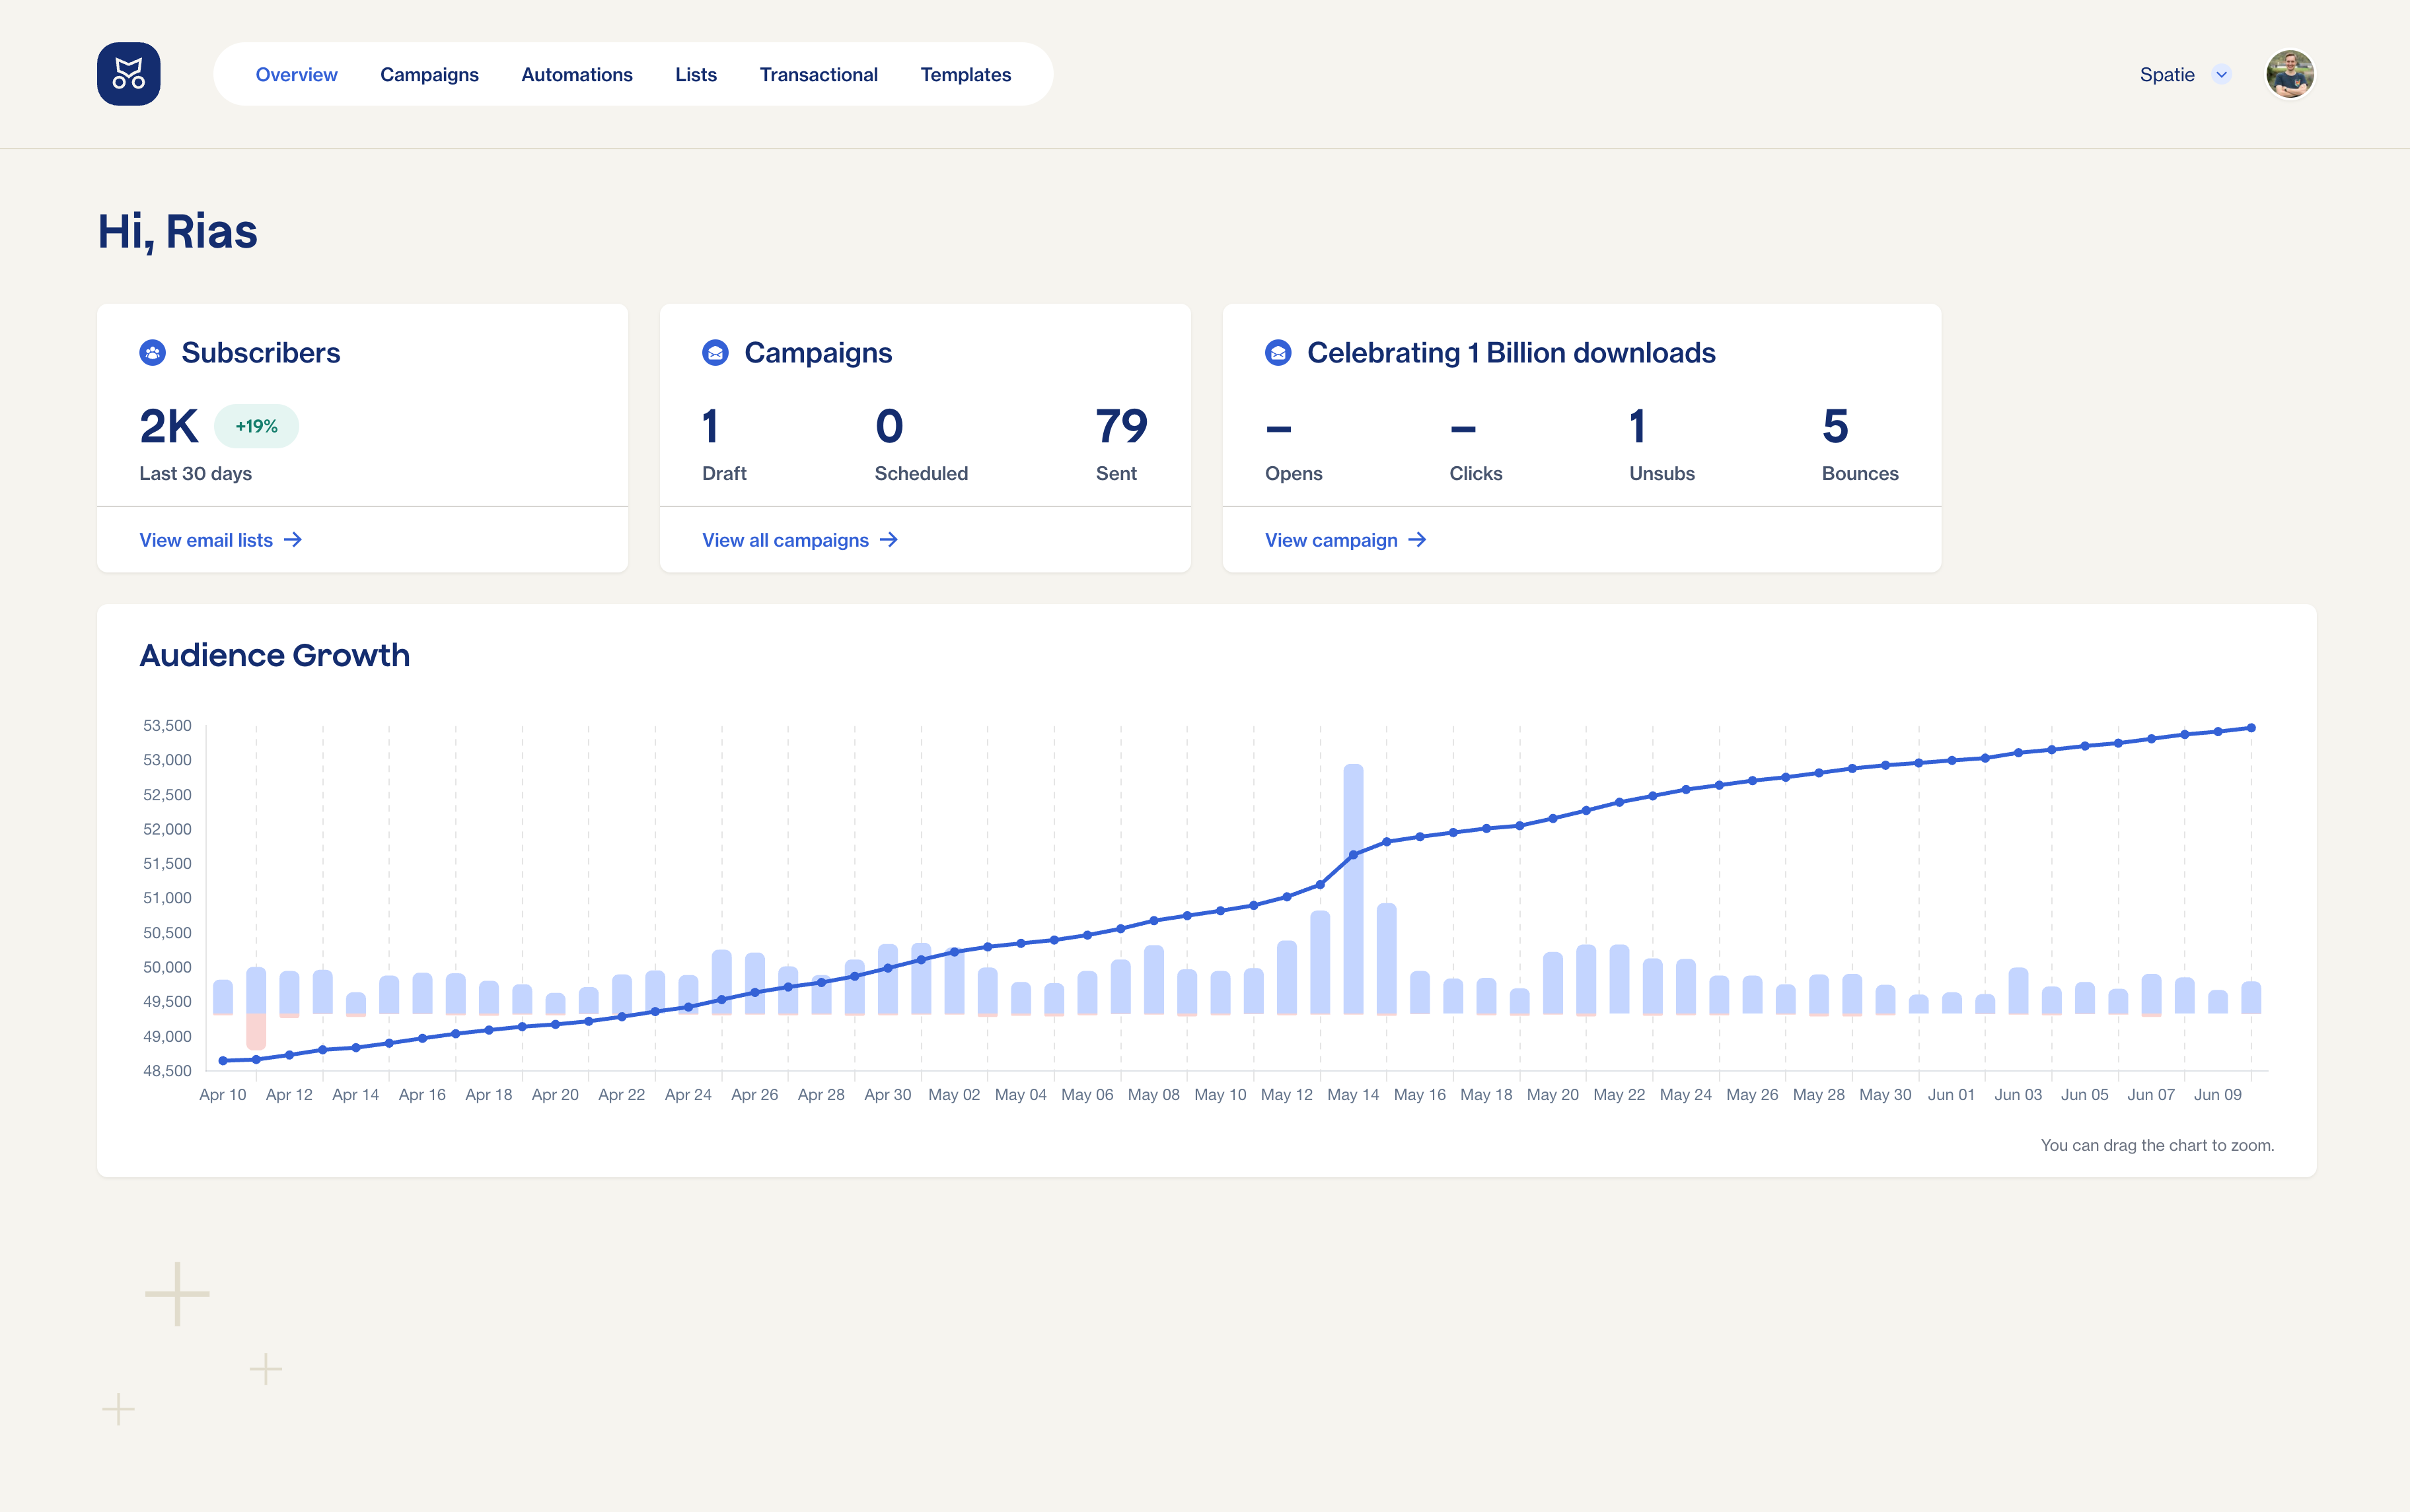The height and width of the screenshot is (1512, 2410).
Task: Click the +19% growth badge
Action: coord(256,426)
